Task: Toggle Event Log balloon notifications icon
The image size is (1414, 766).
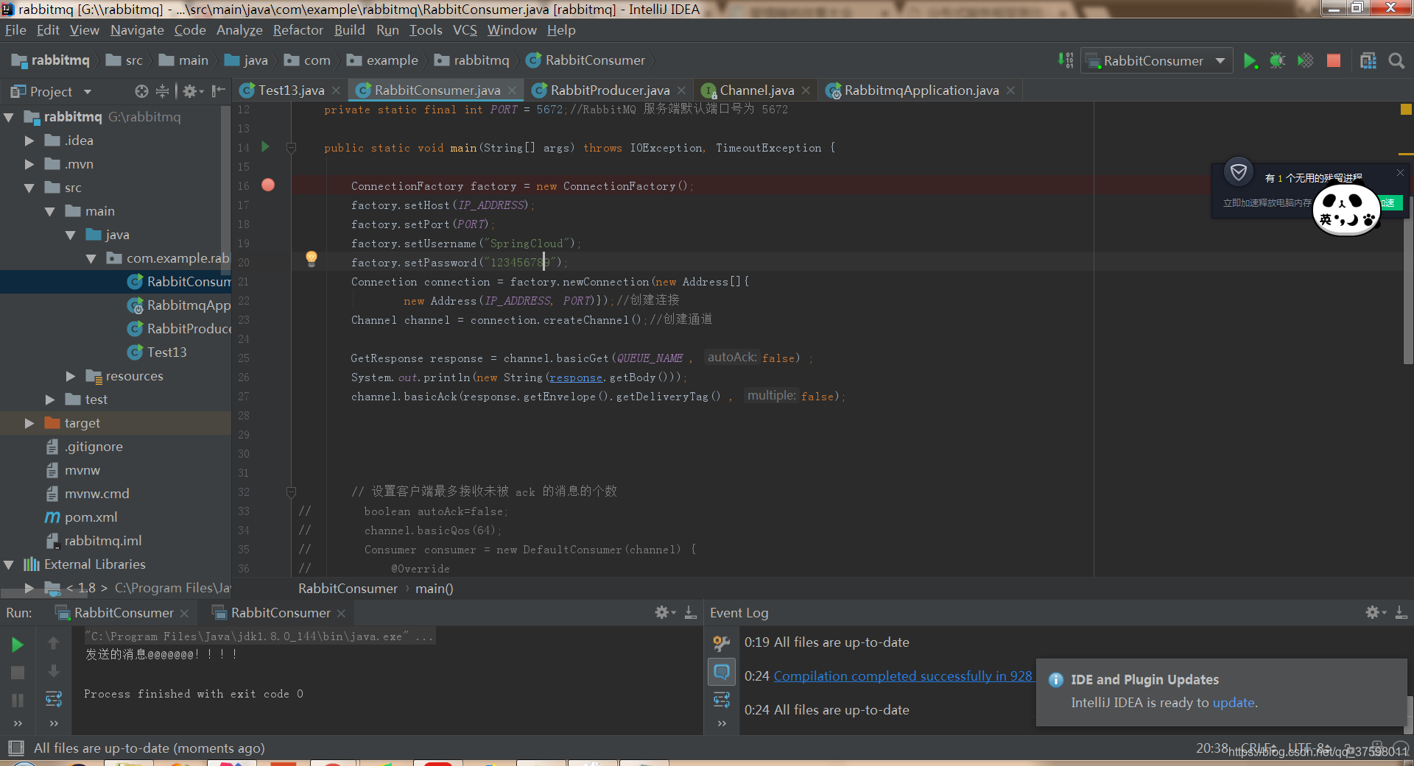Action: tap(722, 671)
